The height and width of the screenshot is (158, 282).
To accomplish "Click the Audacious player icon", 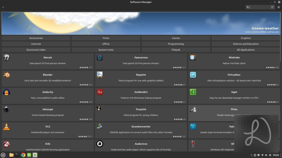I will coord(99,144).
